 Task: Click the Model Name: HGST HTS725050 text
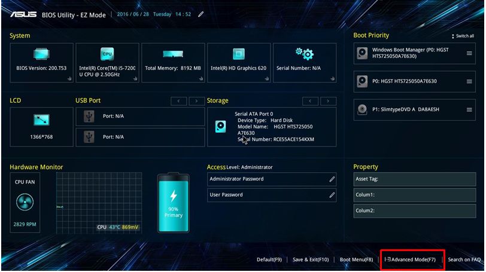275,127
